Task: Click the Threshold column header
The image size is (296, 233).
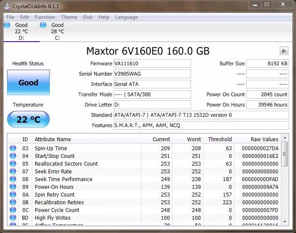Action: coord(219,139)
